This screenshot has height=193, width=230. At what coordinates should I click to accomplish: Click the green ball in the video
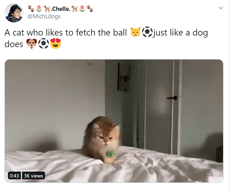(x=110, y=154)
